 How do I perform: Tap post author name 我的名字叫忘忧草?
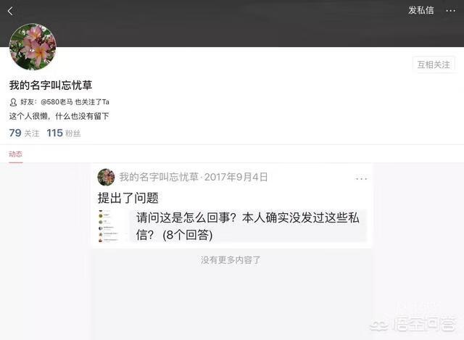click(x=159, y=177)
